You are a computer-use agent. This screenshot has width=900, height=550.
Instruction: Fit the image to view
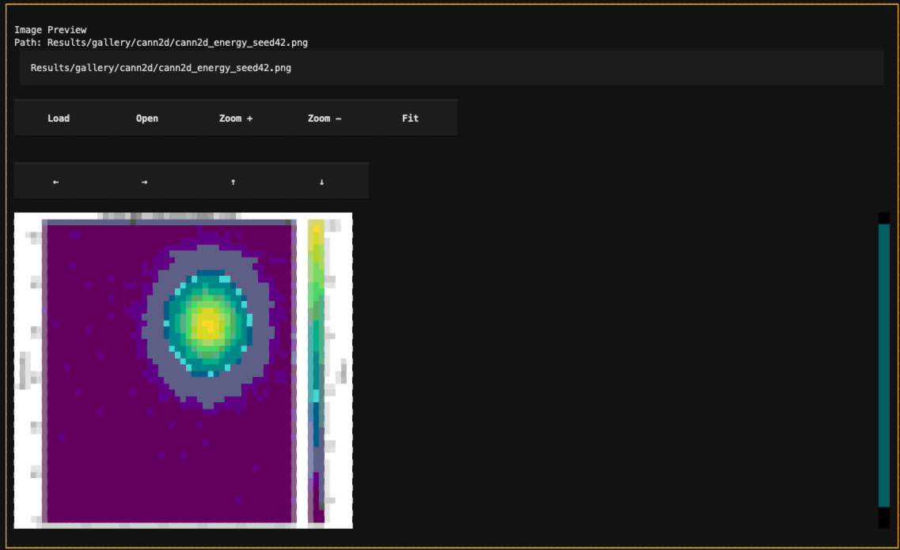pos(410,119)
